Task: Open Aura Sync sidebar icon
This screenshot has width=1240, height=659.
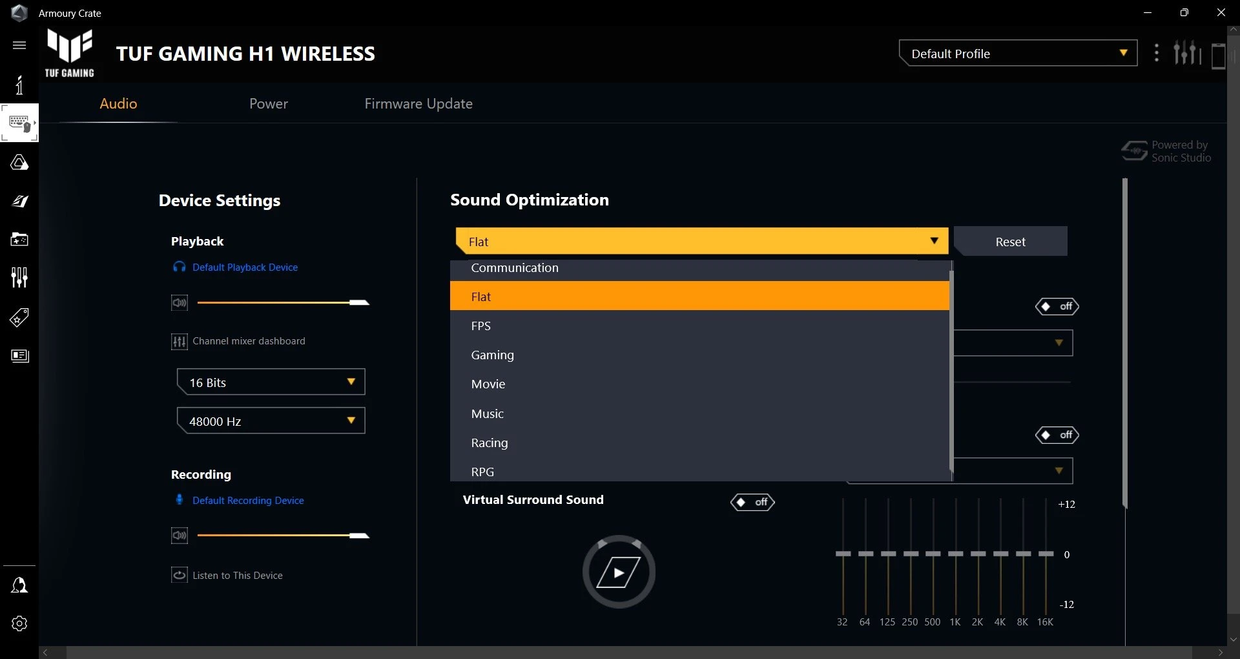Action: (19, 162)
